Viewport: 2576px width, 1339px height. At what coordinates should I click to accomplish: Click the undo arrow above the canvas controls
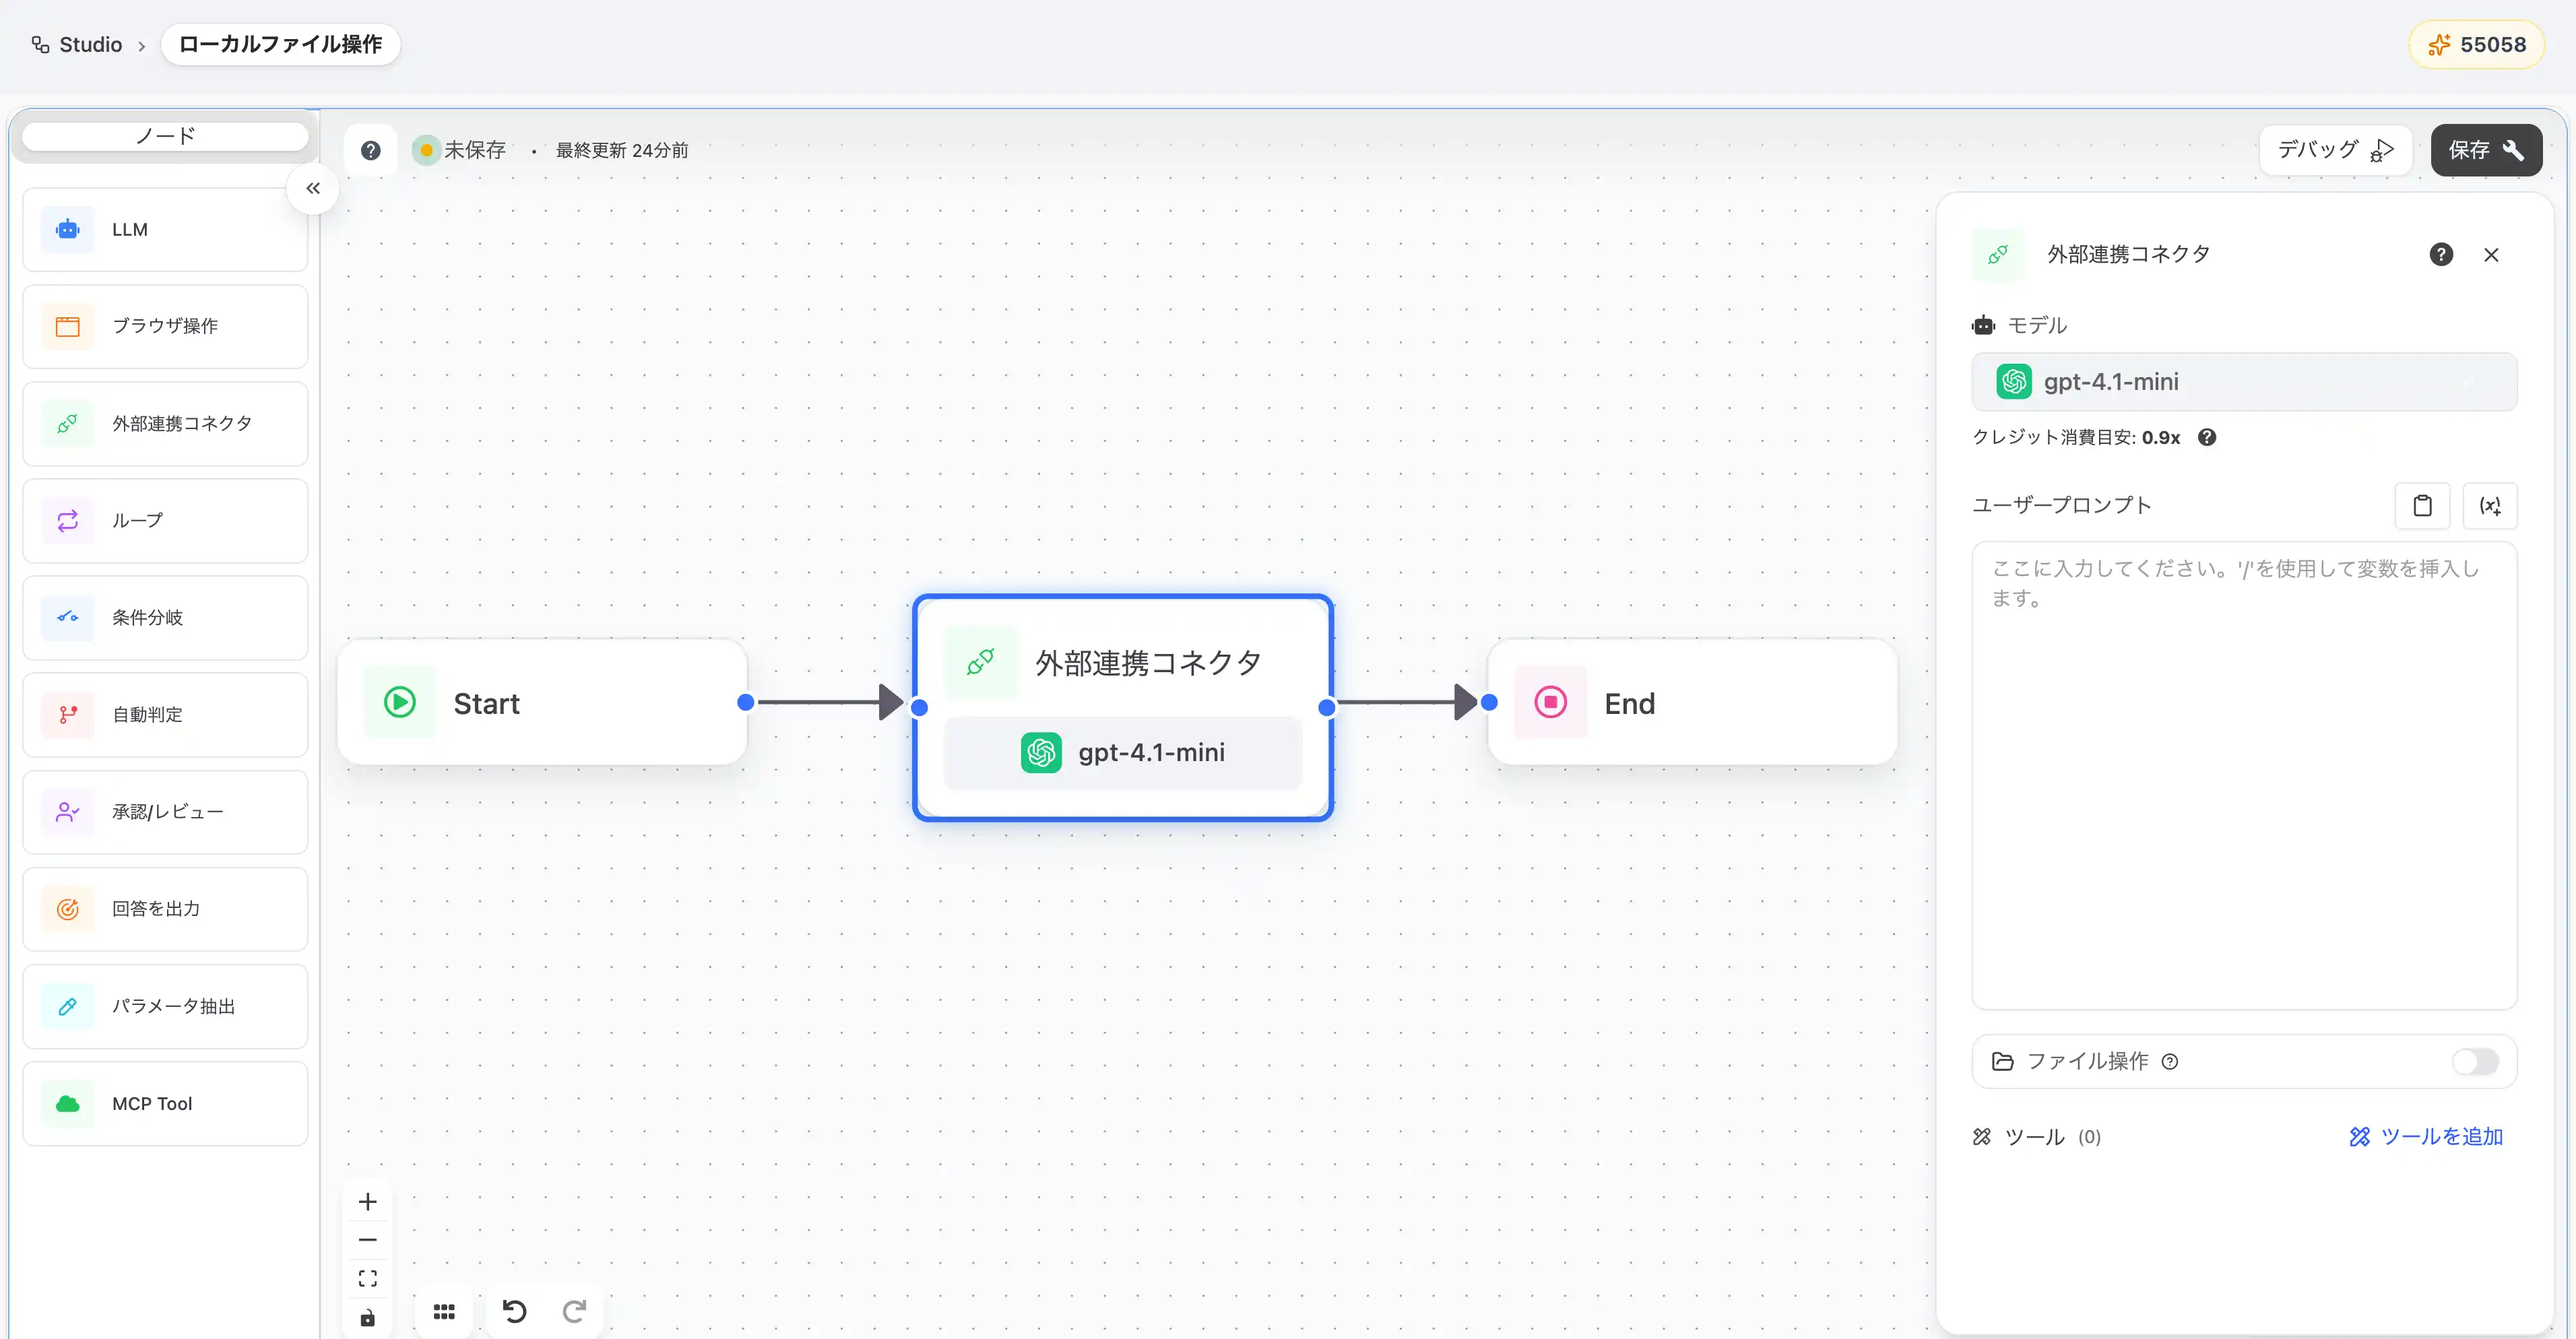516,1311
